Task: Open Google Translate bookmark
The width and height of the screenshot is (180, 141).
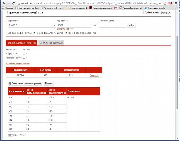Action: tap(155, 8)
